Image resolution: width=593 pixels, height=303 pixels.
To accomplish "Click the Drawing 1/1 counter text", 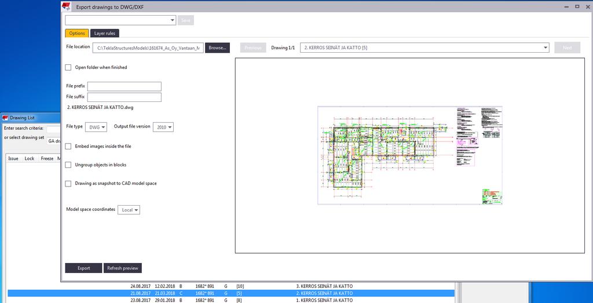I will click(x=283, y=48).
